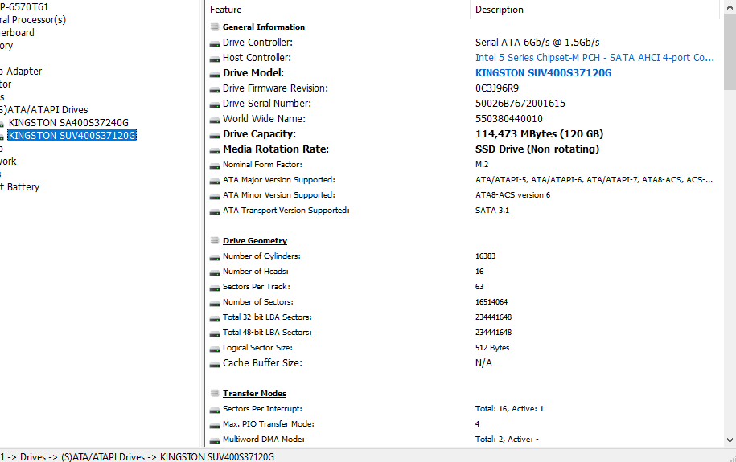Click drive icon beside Drive Controller row
This screenshot has width=736, height=462.
(x=215, y=43)
